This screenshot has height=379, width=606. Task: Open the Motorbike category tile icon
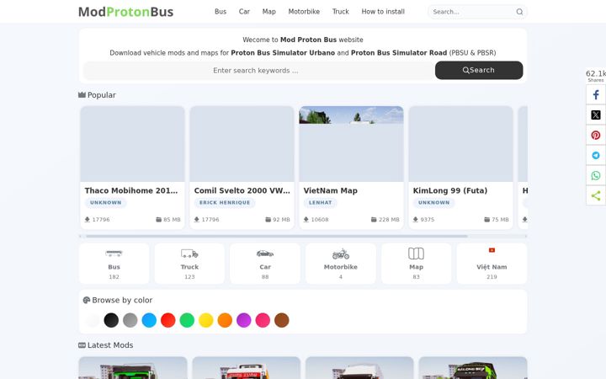[x=341, y=254]
